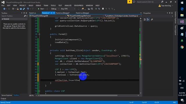This screenshot has width=186, height=104.
Task: Open the ThuyetTrinhMongoDB project navigation dropdown
Action: [48, 16]
